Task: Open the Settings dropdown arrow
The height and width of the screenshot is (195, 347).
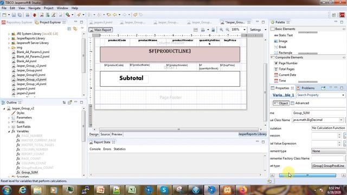Action: coord(265,30)
